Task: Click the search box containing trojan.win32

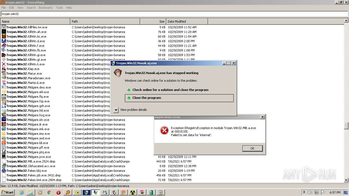Action: point(174,14)
